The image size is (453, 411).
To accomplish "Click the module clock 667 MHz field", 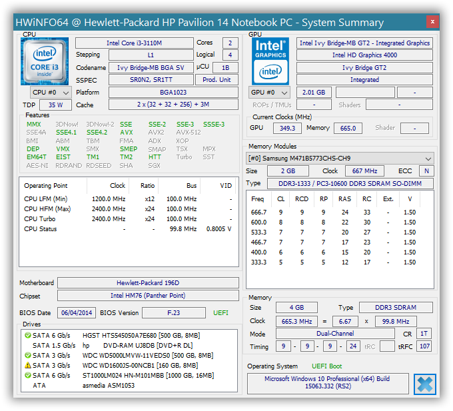I will click(364, 171).
